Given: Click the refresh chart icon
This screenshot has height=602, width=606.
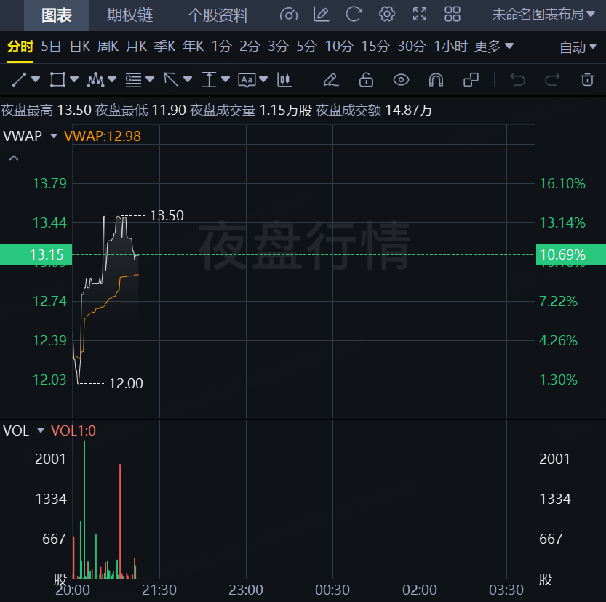Looking at the screenshot, I should click(354, 14).
